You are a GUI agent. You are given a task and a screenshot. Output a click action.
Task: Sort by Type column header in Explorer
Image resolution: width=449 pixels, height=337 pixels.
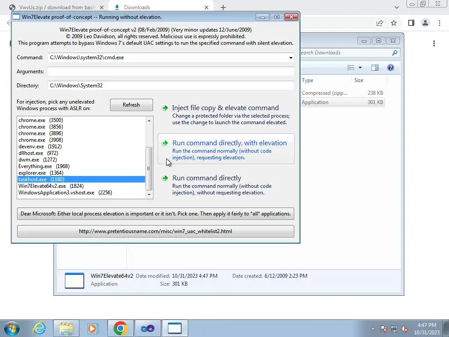pyautogui.click(x=325, y=80)
